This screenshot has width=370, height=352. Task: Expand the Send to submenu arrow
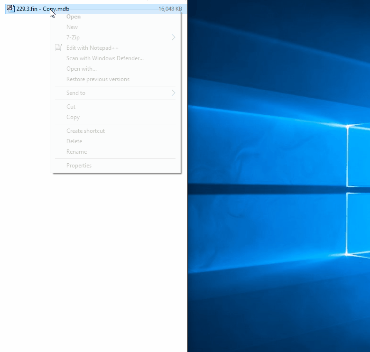173,93
